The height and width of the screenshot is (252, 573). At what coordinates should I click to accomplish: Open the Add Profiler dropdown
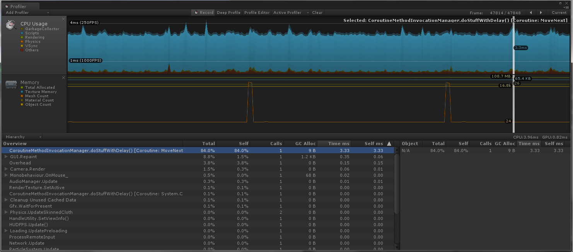26,12
